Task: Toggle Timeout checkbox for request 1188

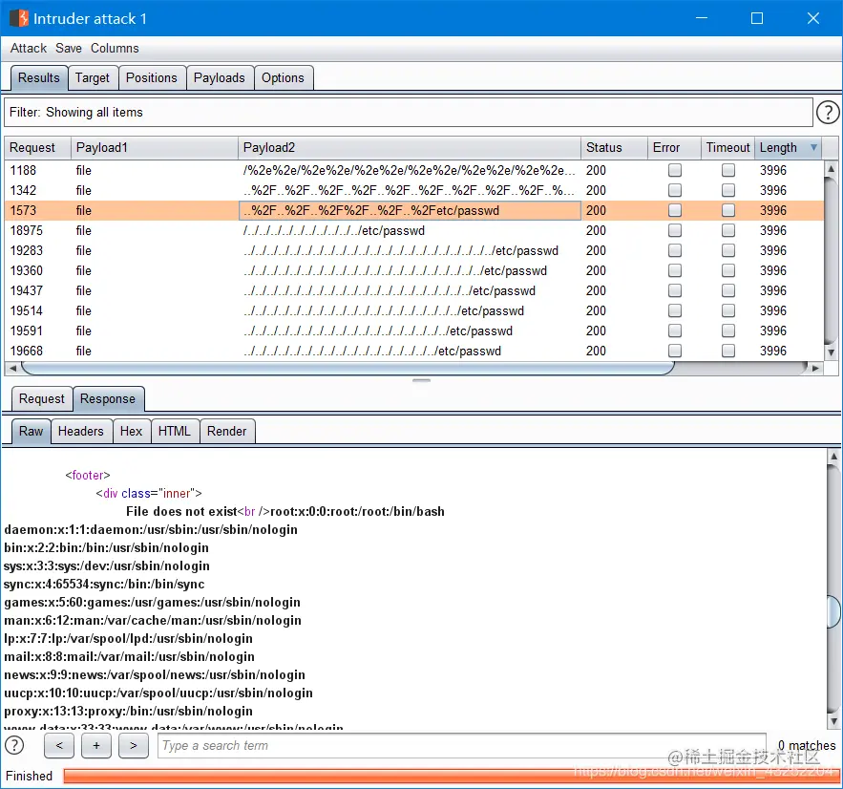Action: (x=727, y=170)
